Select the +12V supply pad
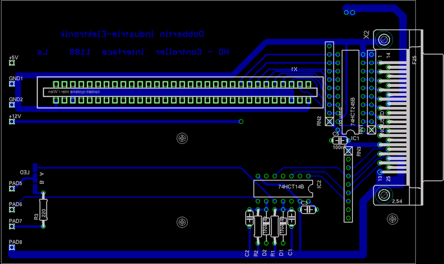Screen dimensions: 444x264 click(11, 123)
